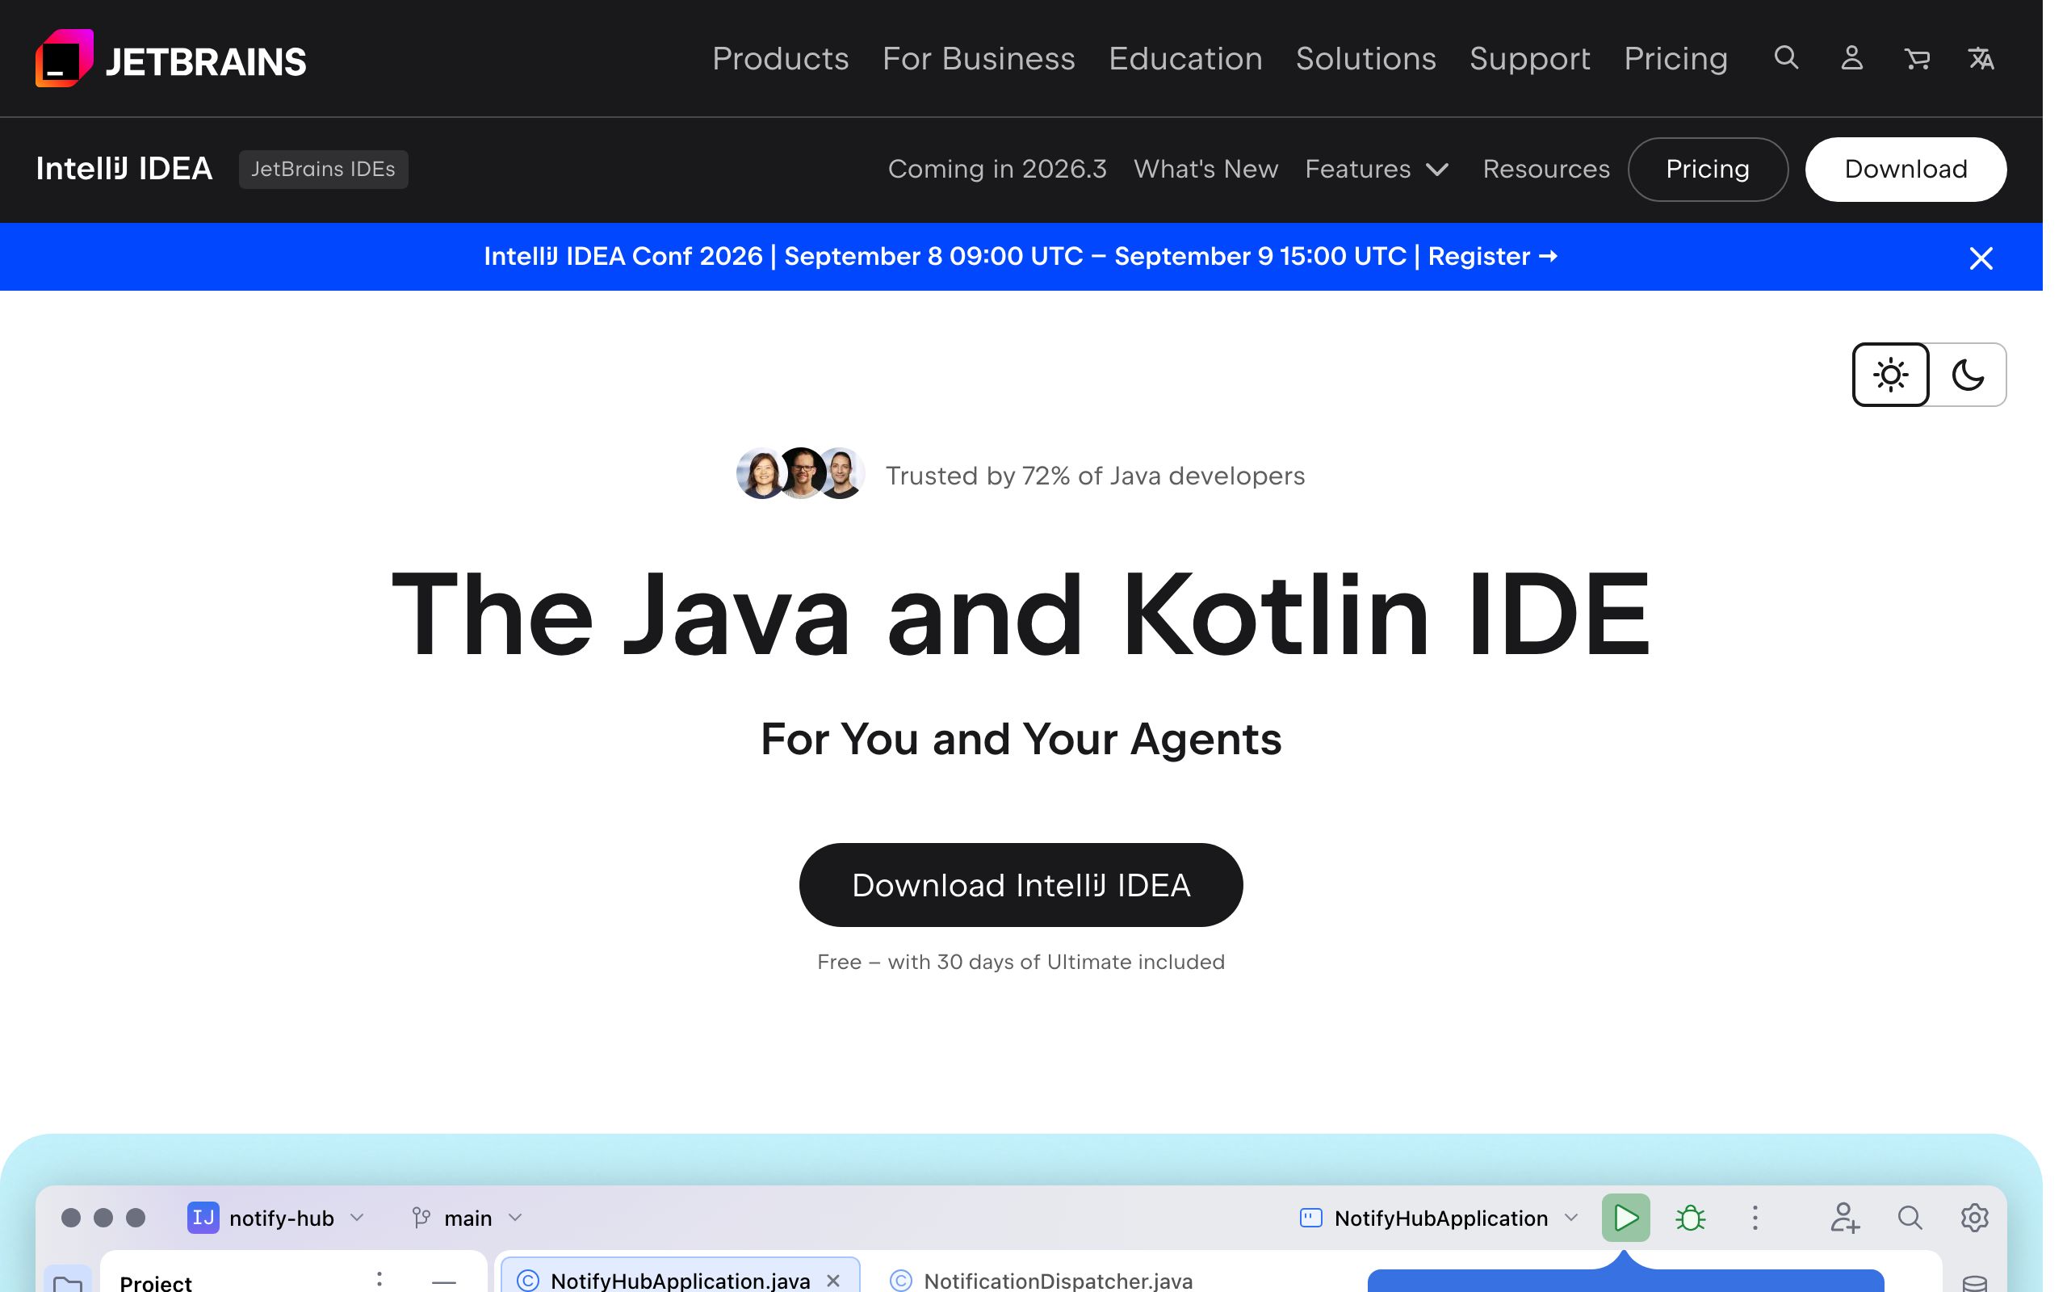The image size is (2067, 1292).
Task: Click the search icon in IDE preview toolbar
Action: pos(1910,1217)
